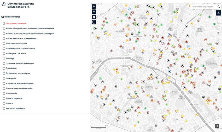222x132 pixels.
Task: Click the Paris logo in header
Action: [4, 5]
